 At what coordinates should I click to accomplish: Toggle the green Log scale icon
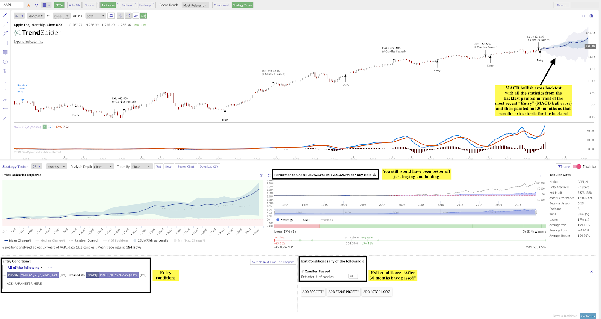point(143,16)
